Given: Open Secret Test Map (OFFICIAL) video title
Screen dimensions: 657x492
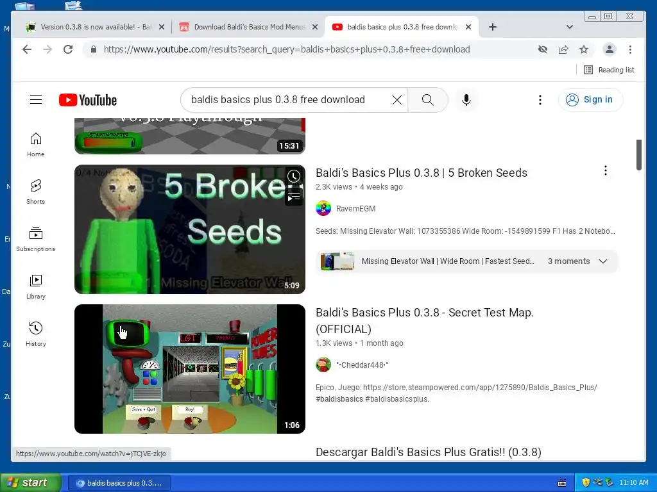Looking at the screenshot, I should 425,321.
